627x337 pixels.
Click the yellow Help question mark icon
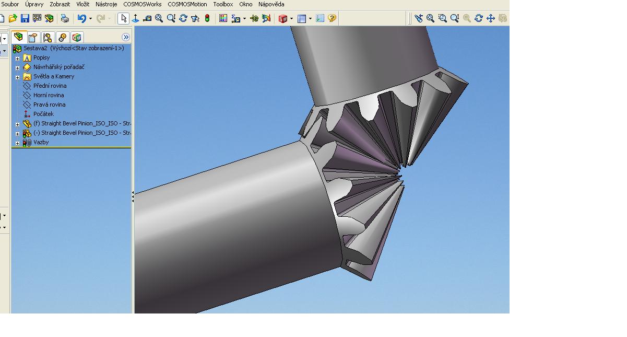tap(332, 18)
